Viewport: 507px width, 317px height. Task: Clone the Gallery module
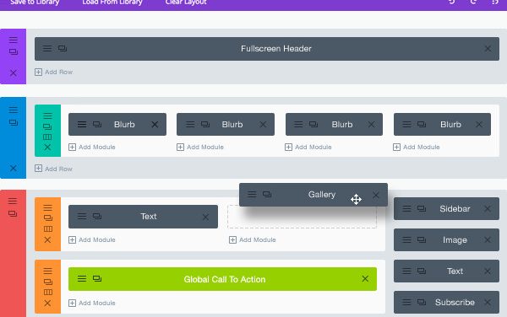point(267,194)
